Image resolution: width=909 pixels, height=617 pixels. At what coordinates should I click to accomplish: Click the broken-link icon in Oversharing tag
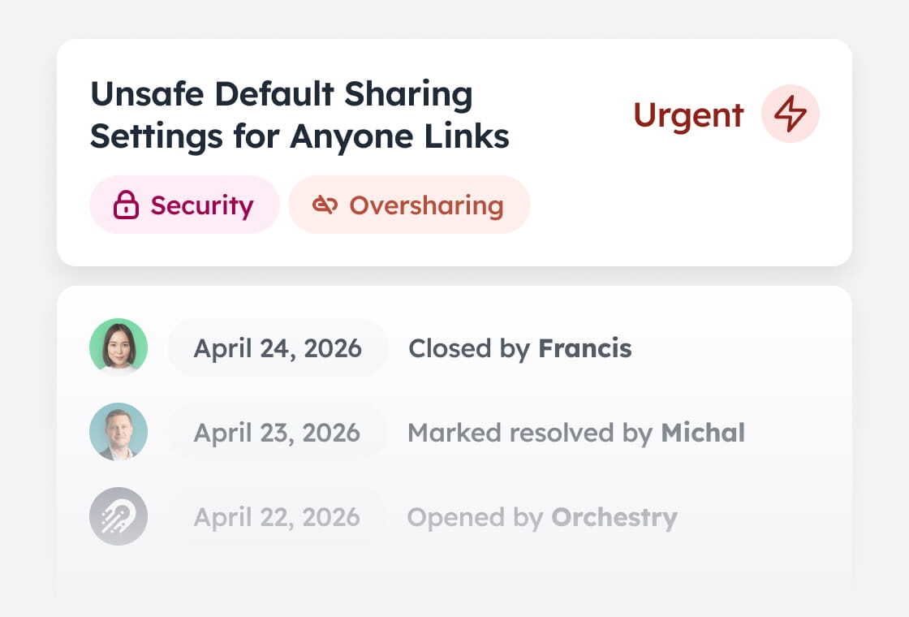(325, 205)
